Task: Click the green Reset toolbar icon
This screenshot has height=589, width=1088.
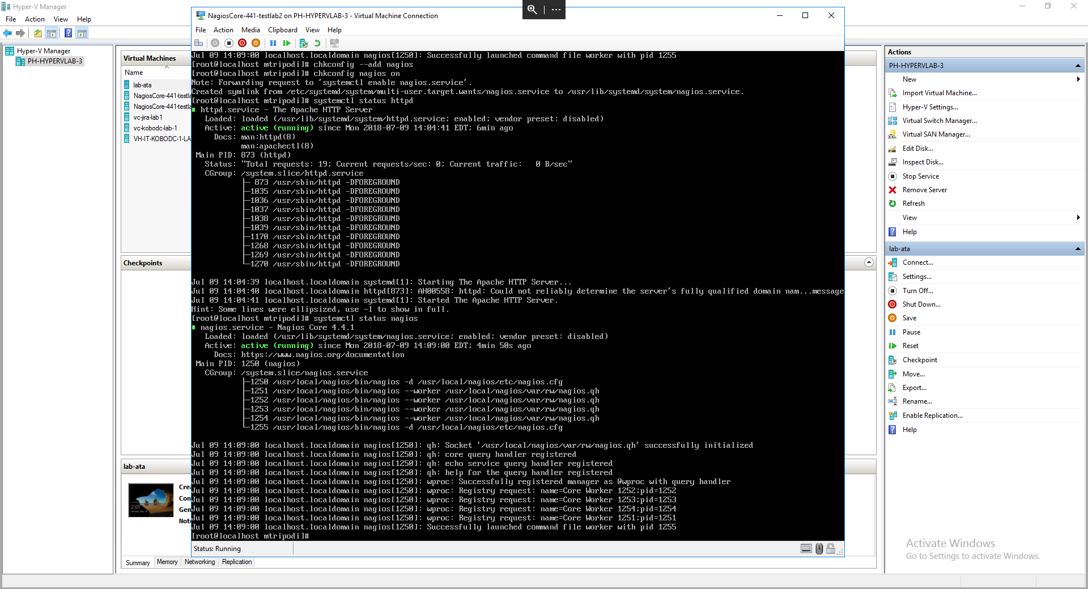Action: (x=287, y=43)
